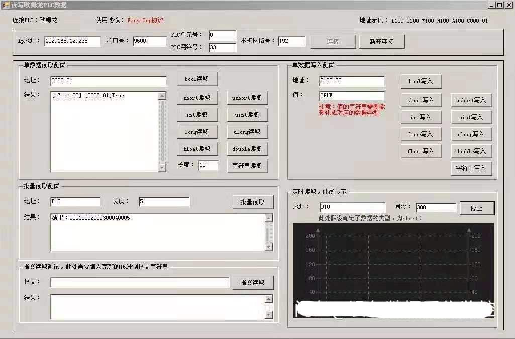The height and width of the screenshot is (339, 515).
Task: Click the int写入 button
Action: (x=421, y=117)
